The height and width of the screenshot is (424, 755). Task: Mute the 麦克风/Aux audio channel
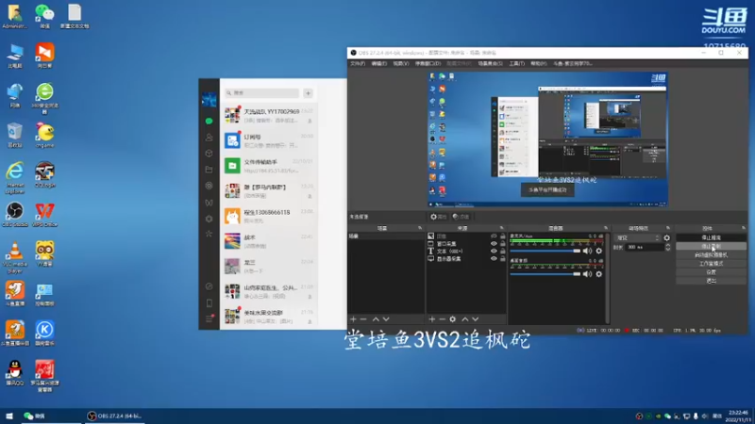tap(587, 251)
